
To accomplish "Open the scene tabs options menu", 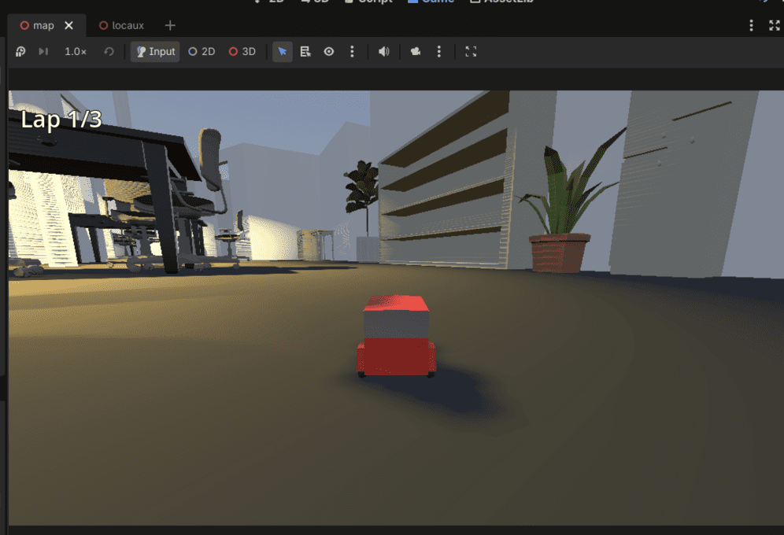I will 751,25.
